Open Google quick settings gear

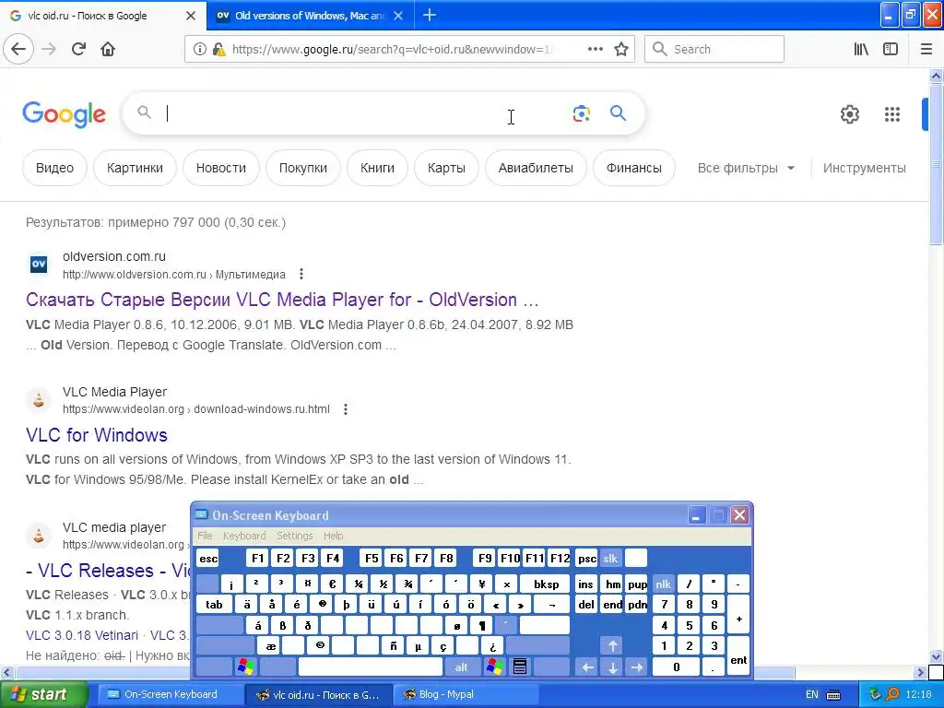(849, 113)
